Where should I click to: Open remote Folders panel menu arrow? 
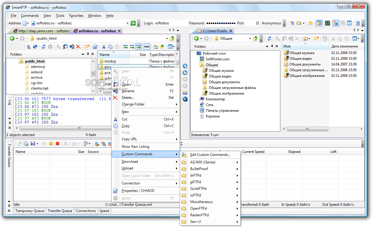point(83,54)
